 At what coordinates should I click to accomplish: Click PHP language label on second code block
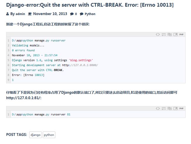(x=181, y=108)
